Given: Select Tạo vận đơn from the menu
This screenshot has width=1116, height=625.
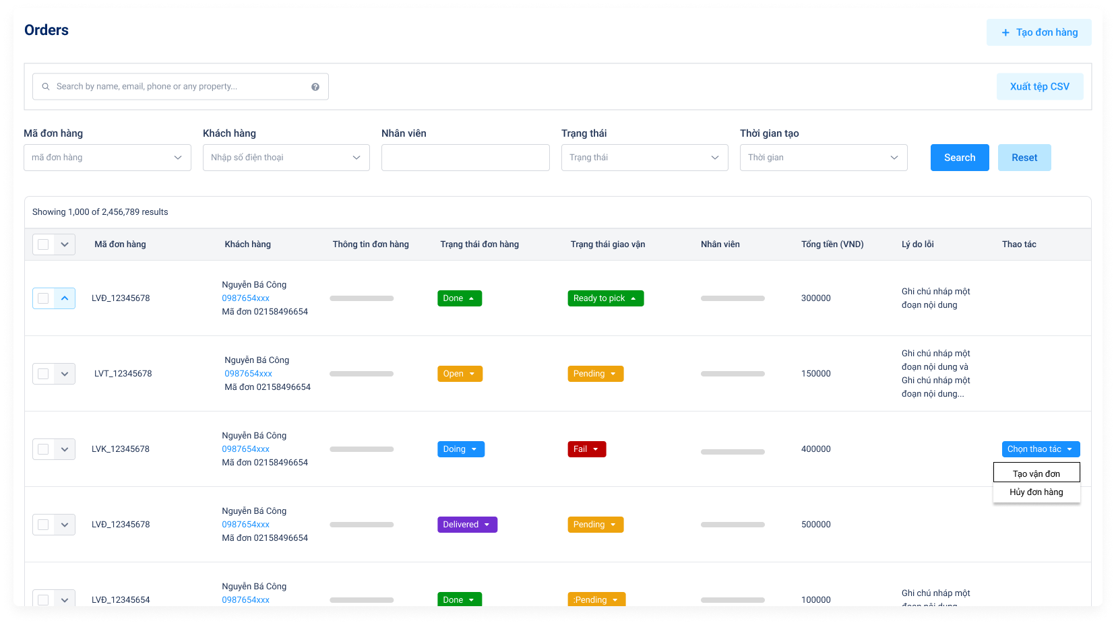Looking at the screenshot, I should tap(1036, 472).
